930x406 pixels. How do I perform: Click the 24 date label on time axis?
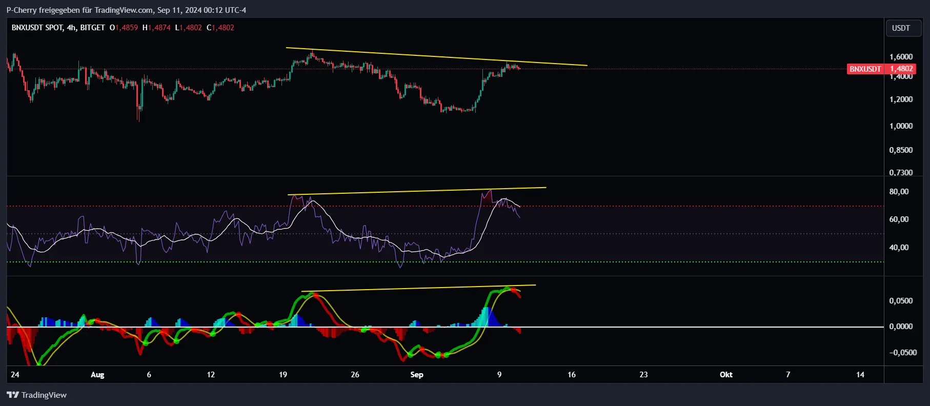tap(15, 375)
